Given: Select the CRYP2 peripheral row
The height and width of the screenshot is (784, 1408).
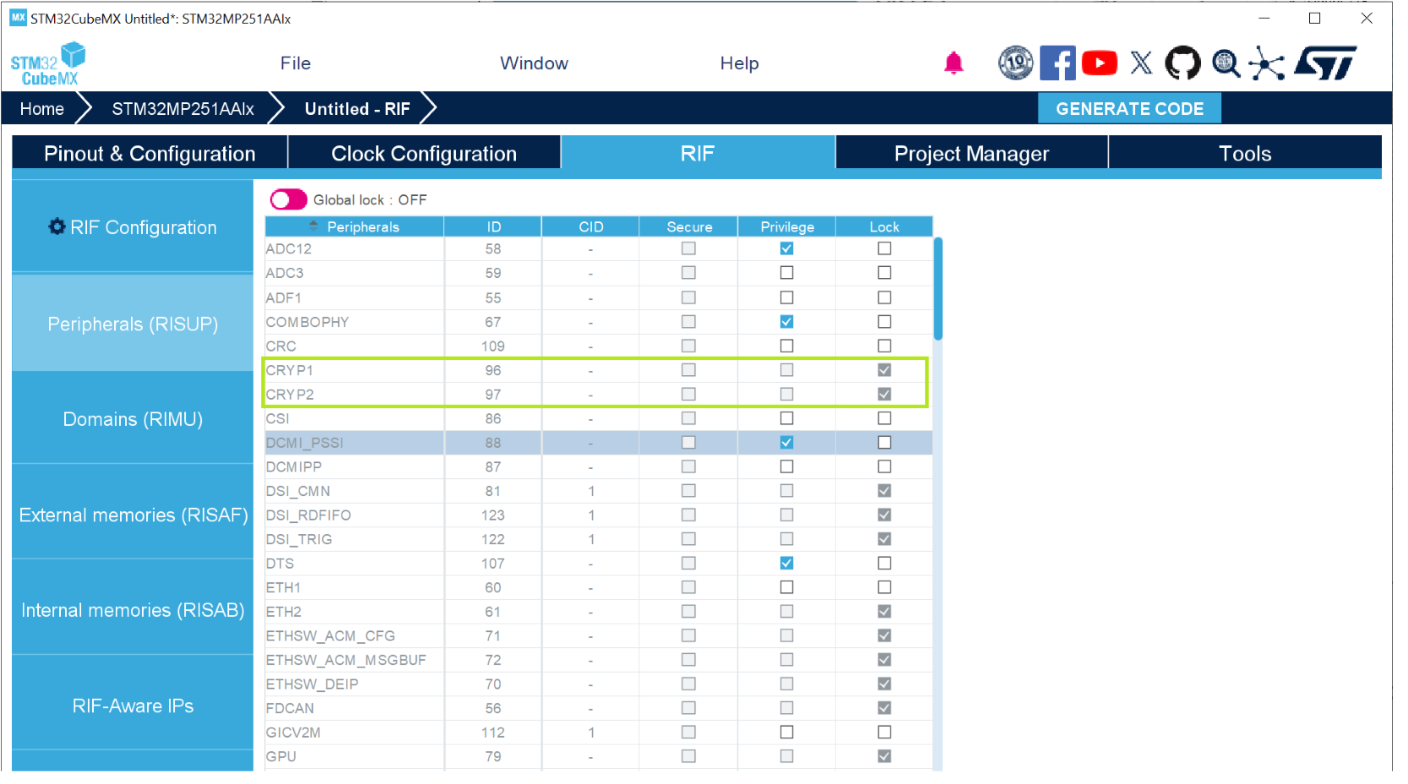Looking at the screenshot, I should tap(599, 395).
